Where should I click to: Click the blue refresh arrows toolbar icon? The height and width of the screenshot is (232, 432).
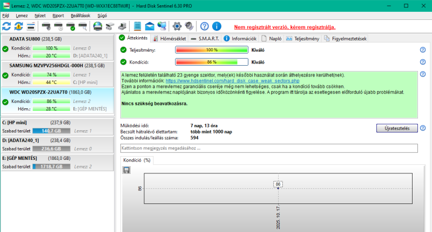tap(6, 26)
